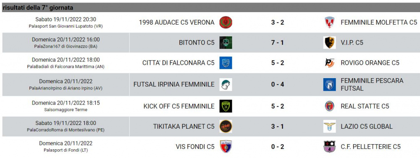Screen dimensions: 420x158
Task: Click the Real Statte C5 badge
Action: (329, 106)
